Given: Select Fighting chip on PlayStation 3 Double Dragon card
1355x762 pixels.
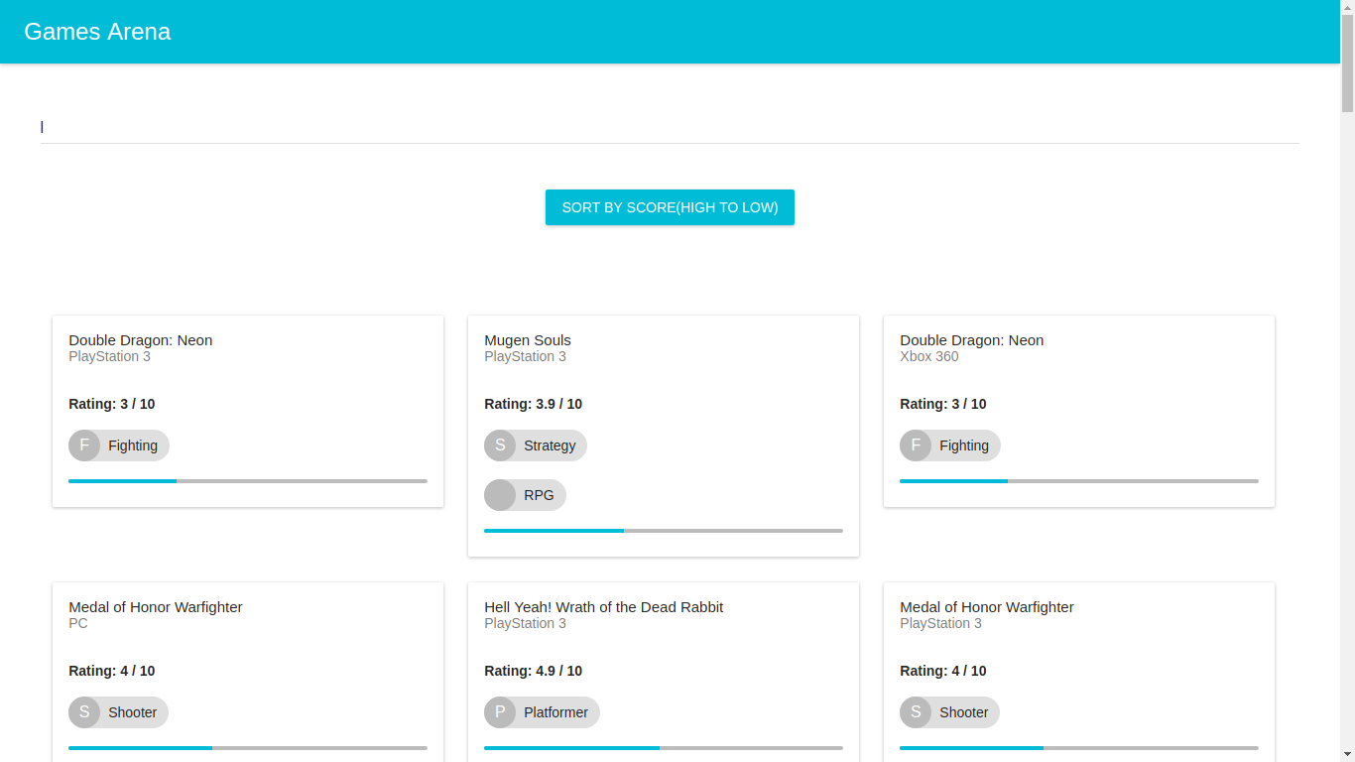Looking at the screenshot, I should pyautogui.click(x=119, y=445).
